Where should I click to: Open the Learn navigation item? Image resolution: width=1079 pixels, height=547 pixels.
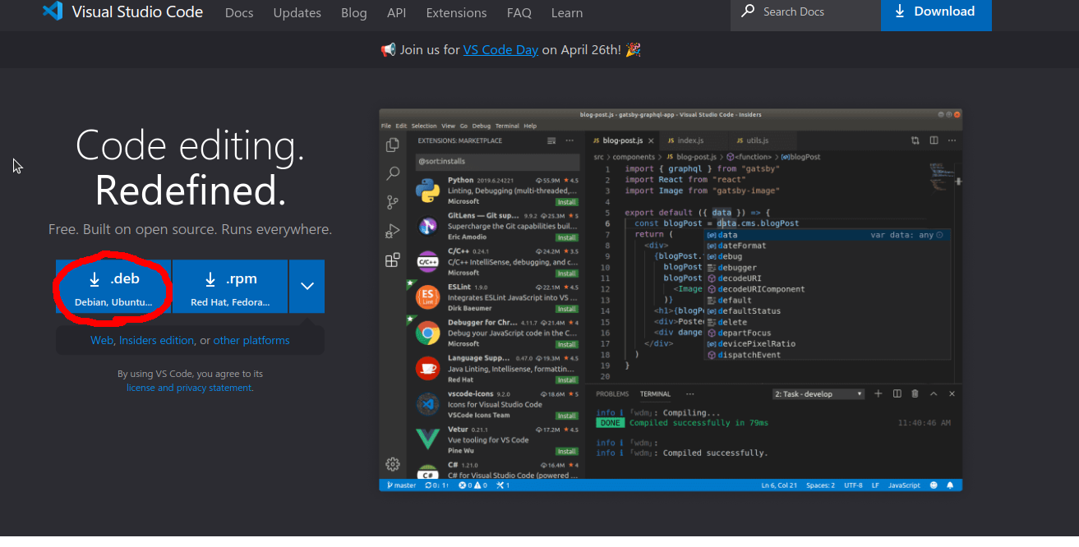click(x=567, y=13)
